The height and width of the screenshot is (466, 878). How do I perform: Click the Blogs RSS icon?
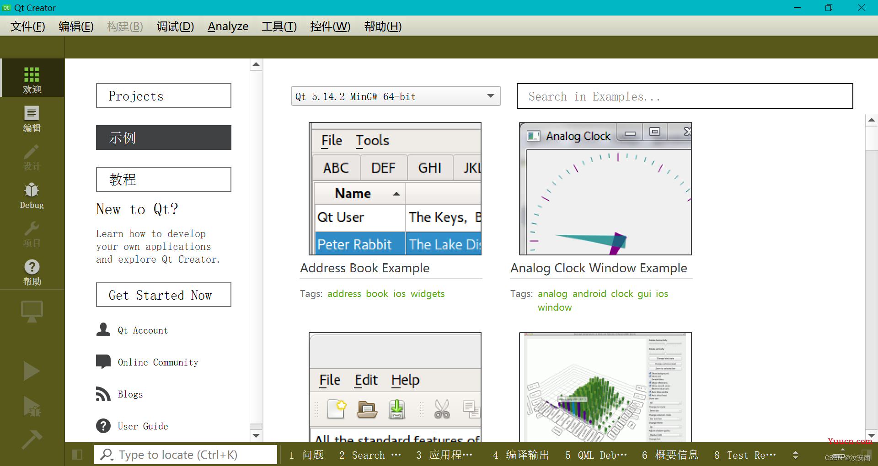tap(103, 394)
